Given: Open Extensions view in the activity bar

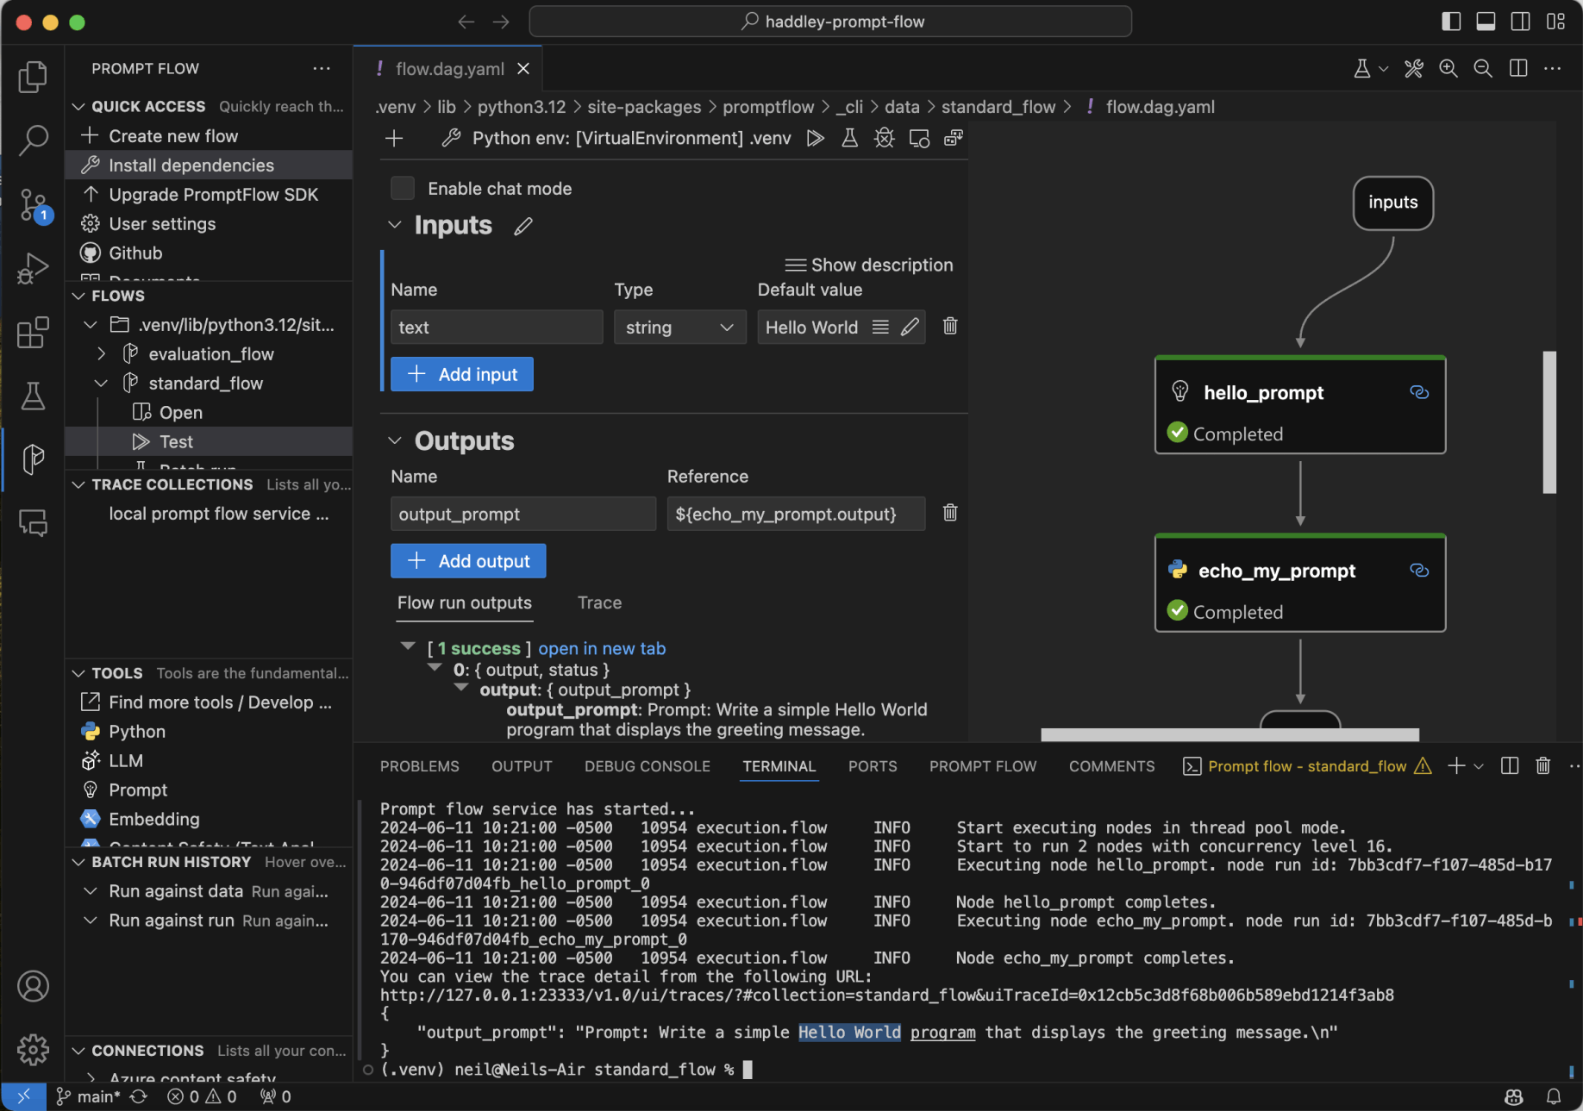Looking at the screenshot, I should 33,333.
